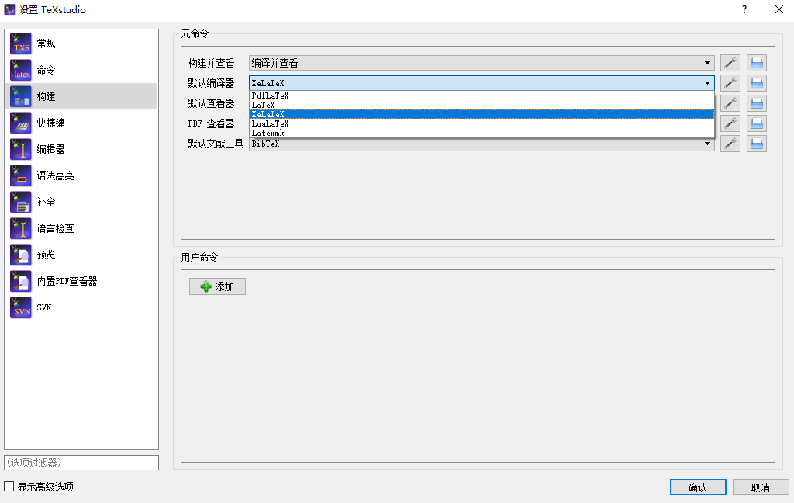Click the help question mark button

point(744,9)
